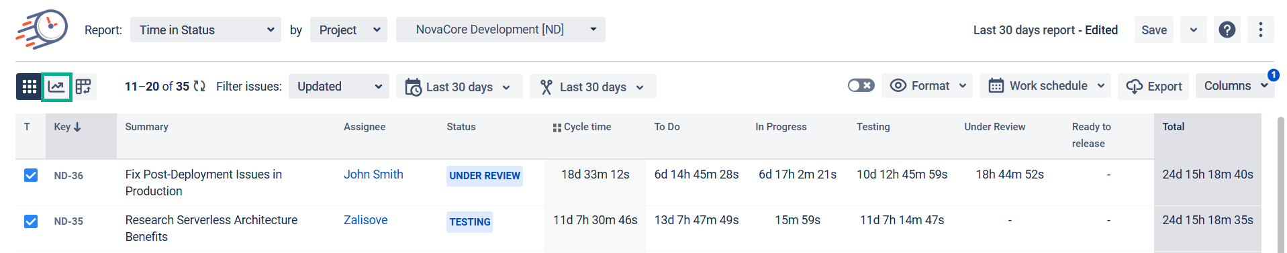Viewport: 1287px width, 253px height.
Task: Toggle the switch left of Format
Action: (x=861, y=86)
